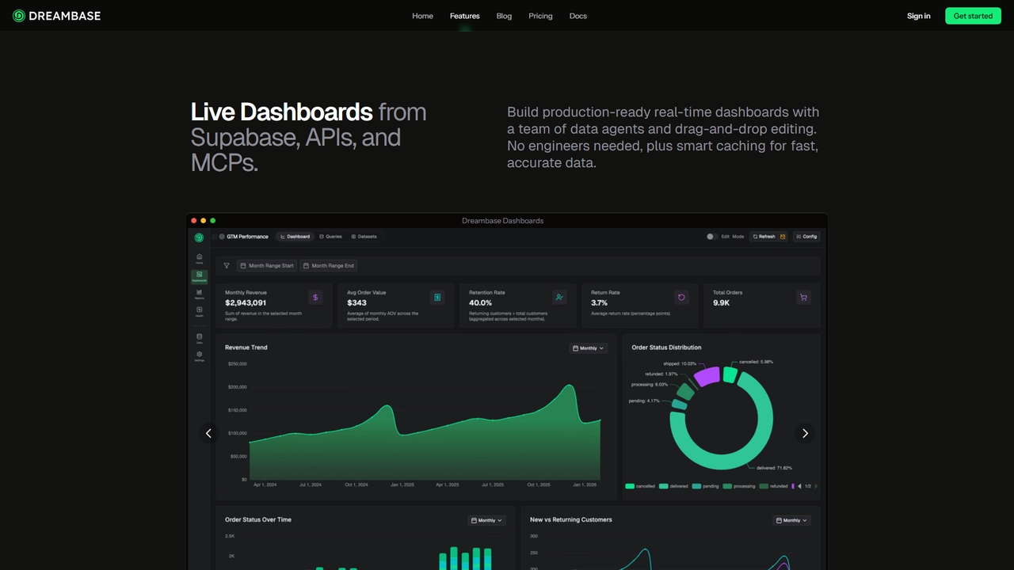Click the 'delivered: 71.82%' chart label
Viewport: 1014px width, 570px height.
pos(774,468)
